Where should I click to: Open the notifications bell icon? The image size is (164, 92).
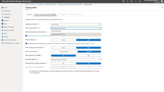(128, 1)
